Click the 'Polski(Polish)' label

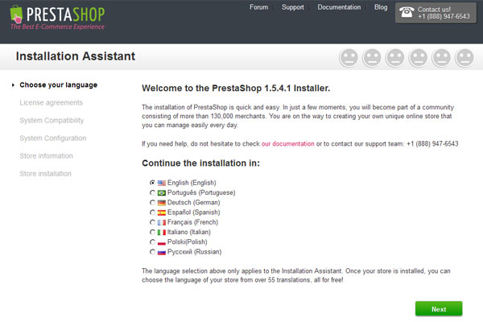click(x=188, y=242)
